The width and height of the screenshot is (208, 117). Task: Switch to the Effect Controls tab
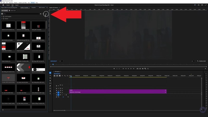point(42,8)
